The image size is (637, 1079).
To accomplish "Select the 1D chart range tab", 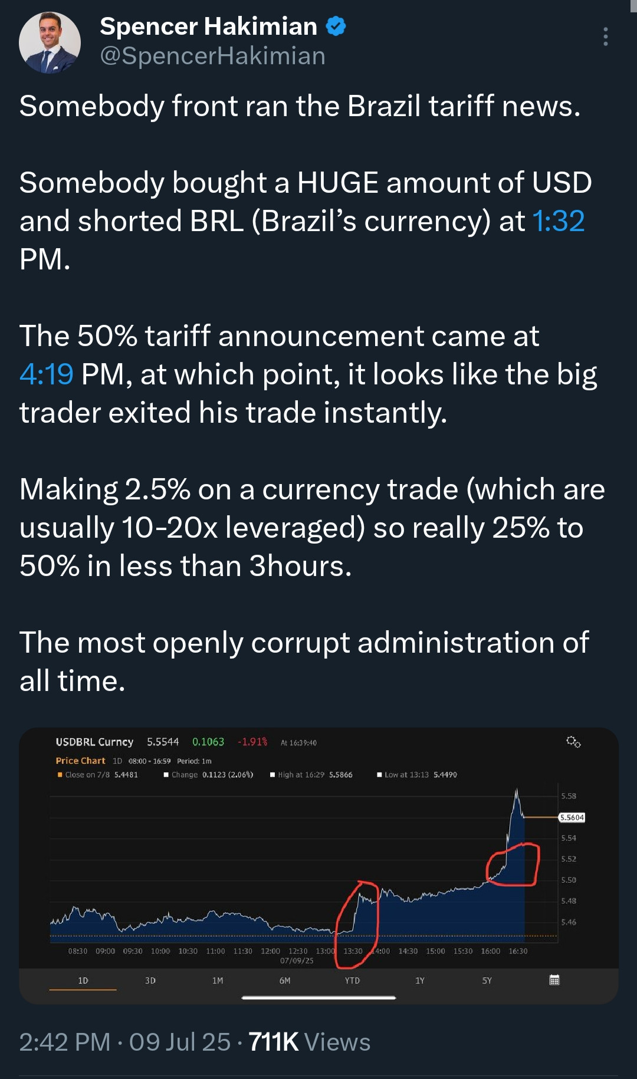I will [x=83, y=981].
